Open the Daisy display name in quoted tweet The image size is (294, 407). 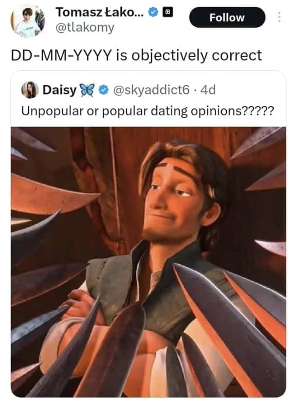click(60, 90)
